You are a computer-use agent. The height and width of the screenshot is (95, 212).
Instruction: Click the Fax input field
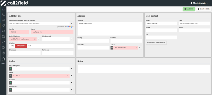click(x=161, y=37)
